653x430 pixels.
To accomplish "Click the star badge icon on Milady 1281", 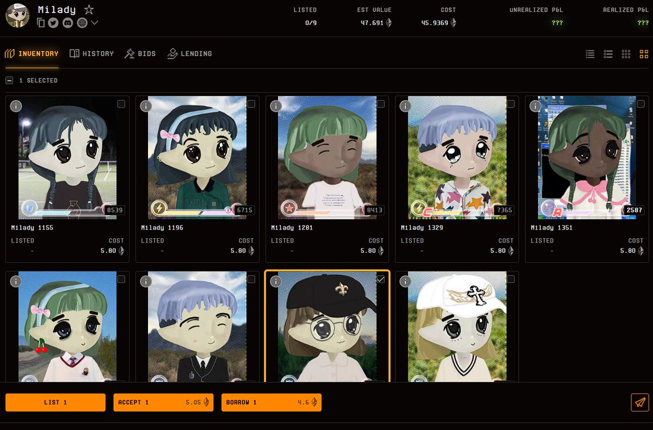I will click(288, 208).
